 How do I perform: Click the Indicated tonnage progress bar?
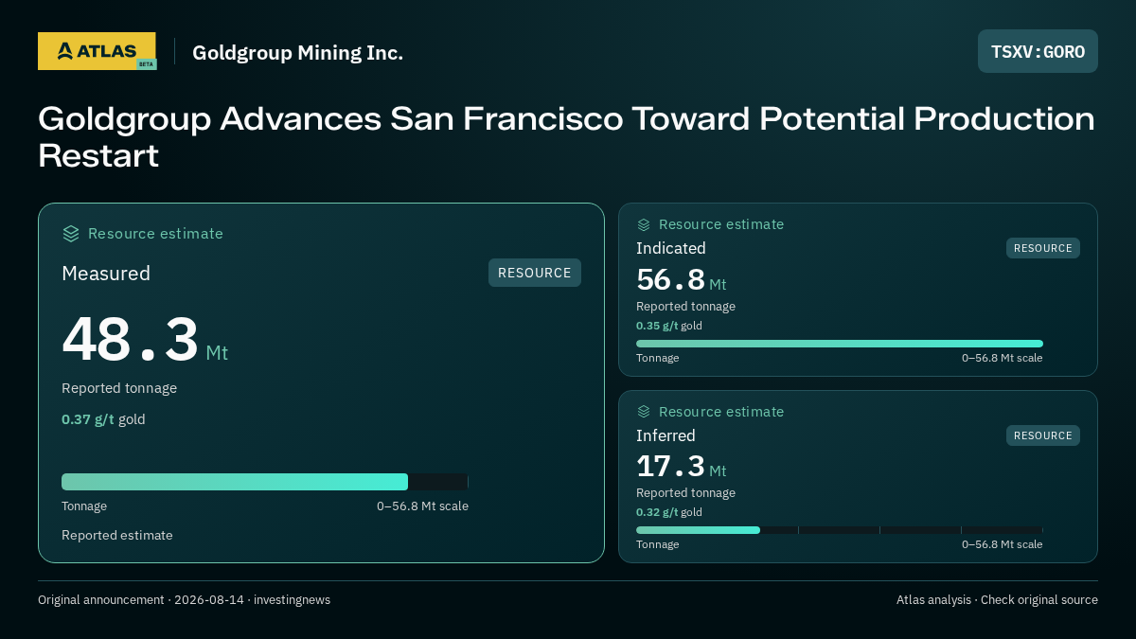(x=840, y=344)
